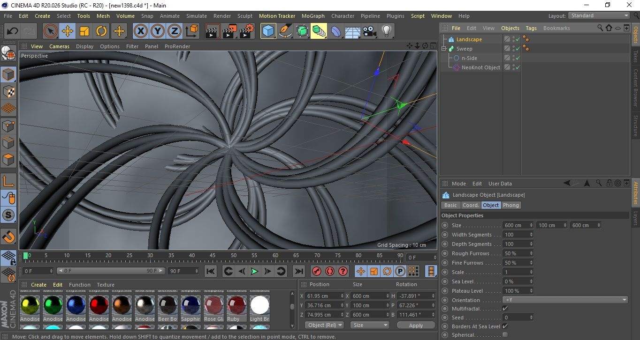Click Record Active Objects button

317,271
